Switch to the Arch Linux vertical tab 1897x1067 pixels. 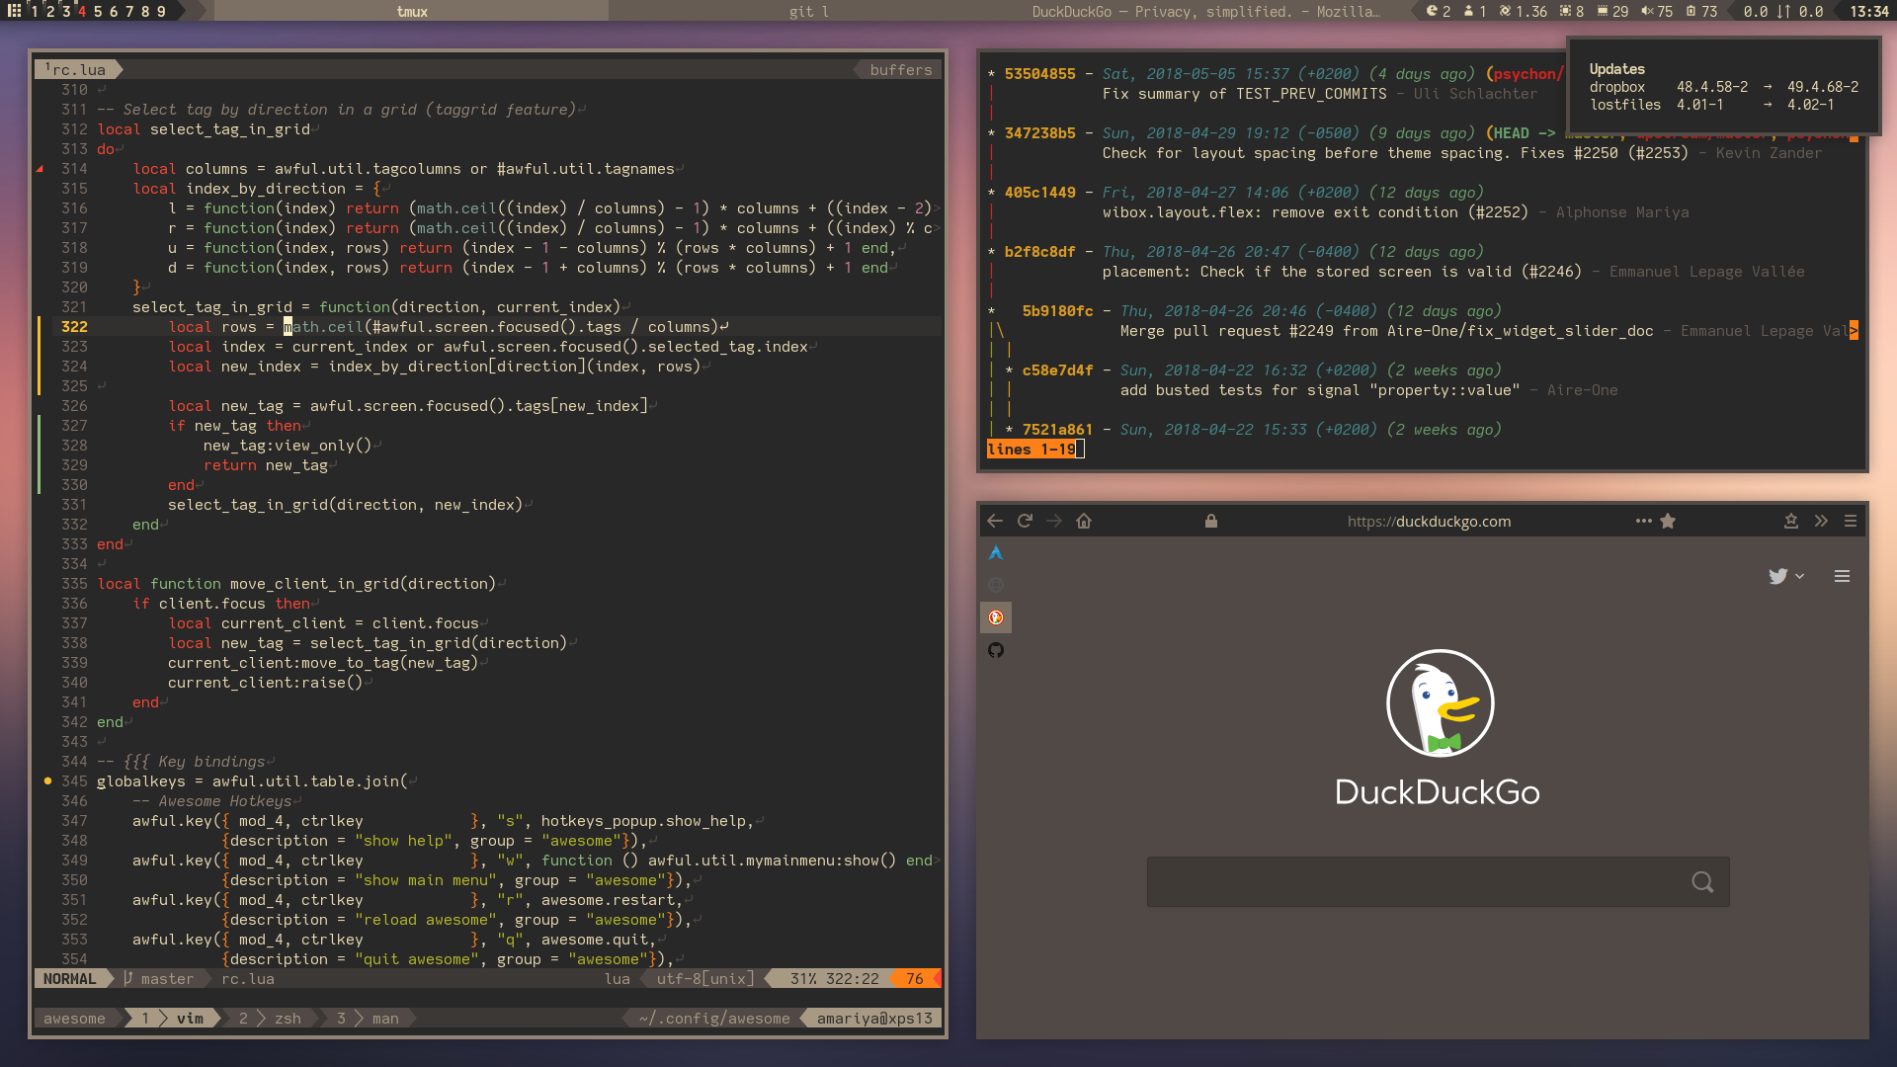[x=996, y=553]
